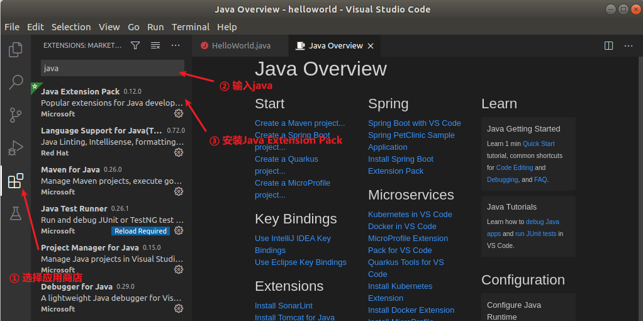The image size is (643, 321).
Task: Click Create a Maven project link
Action: 299,123
